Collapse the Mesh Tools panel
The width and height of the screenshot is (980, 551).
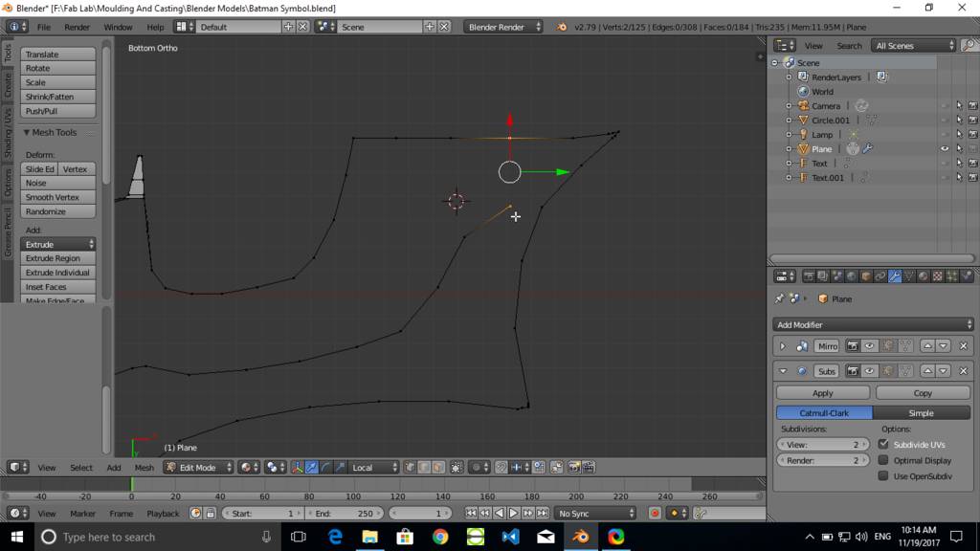[27, 132]
